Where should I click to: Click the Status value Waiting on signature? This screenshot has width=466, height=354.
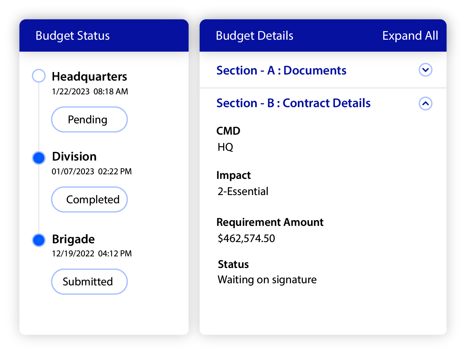pyautogui.click(x=266, y=280)
